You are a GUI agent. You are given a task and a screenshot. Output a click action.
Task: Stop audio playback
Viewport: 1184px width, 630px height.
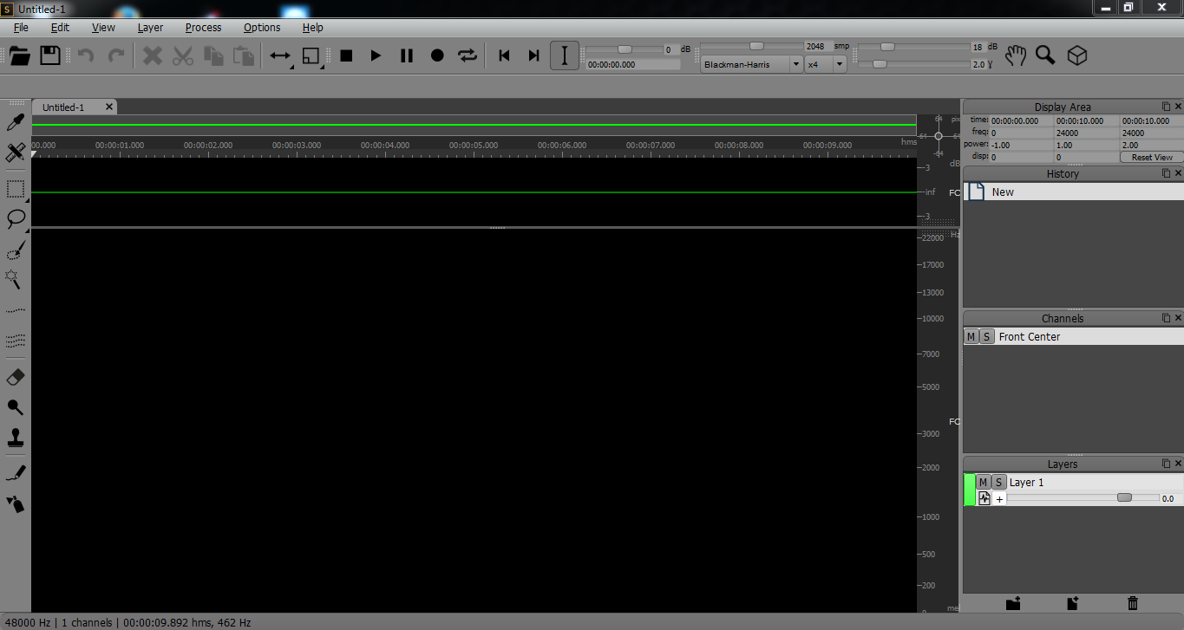click(x=346, y=55)
